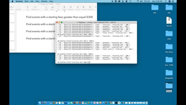Click the battery status indicator

point(147,1)
